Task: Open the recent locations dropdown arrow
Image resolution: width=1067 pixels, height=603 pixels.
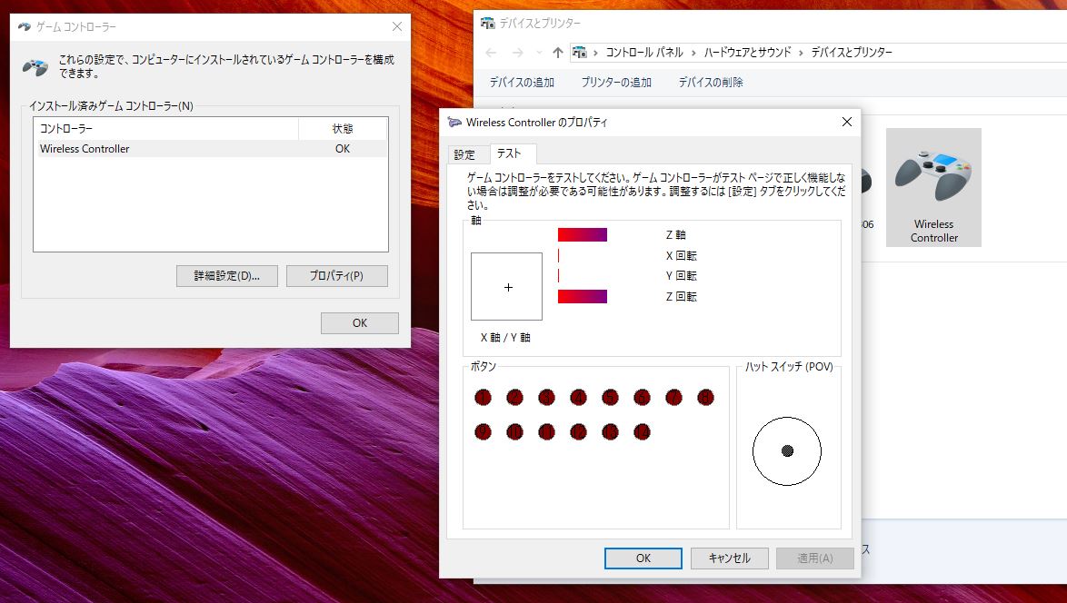Action: (x=539, y=53)
